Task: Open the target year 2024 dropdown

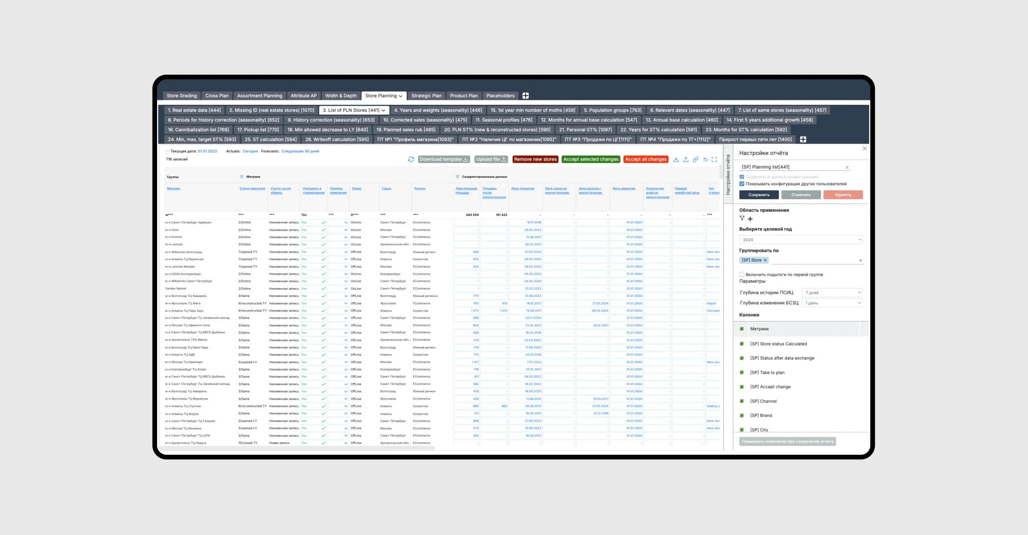Action: (x=800, y=240)
